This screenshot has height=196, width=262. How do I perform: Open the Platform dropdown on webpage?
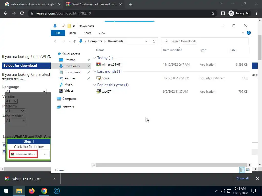click(x=15, y=111)
